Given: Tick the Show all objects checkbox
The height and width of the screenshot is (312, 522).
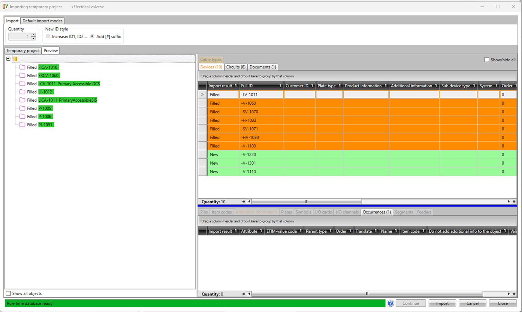Looking at the screenshot, I should [x=8, y=294].
